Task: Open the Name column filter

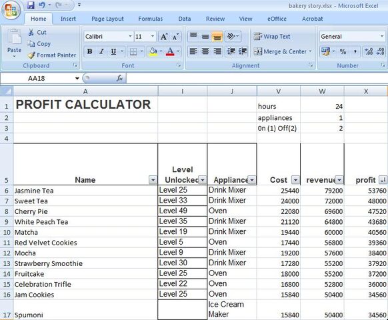Action: click(153, 180)
